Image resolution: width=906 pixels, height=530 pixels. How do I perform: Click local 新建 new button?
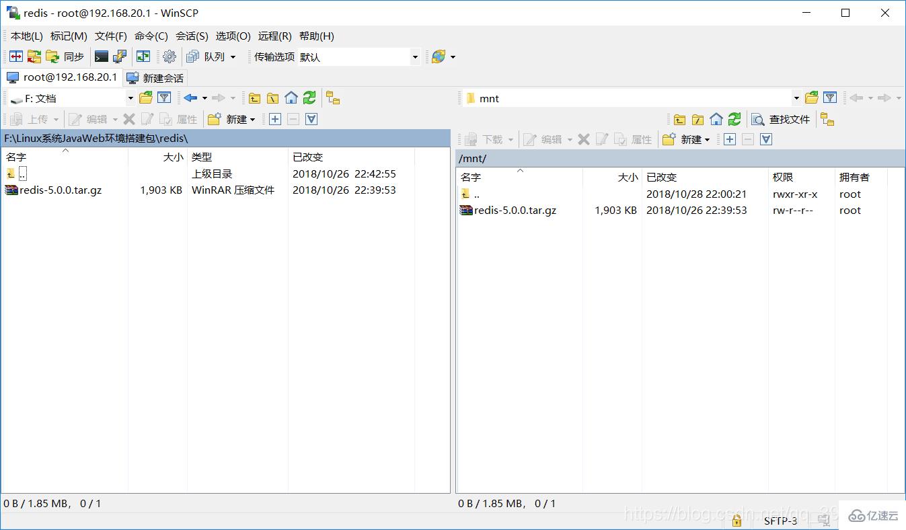point(231,119)
